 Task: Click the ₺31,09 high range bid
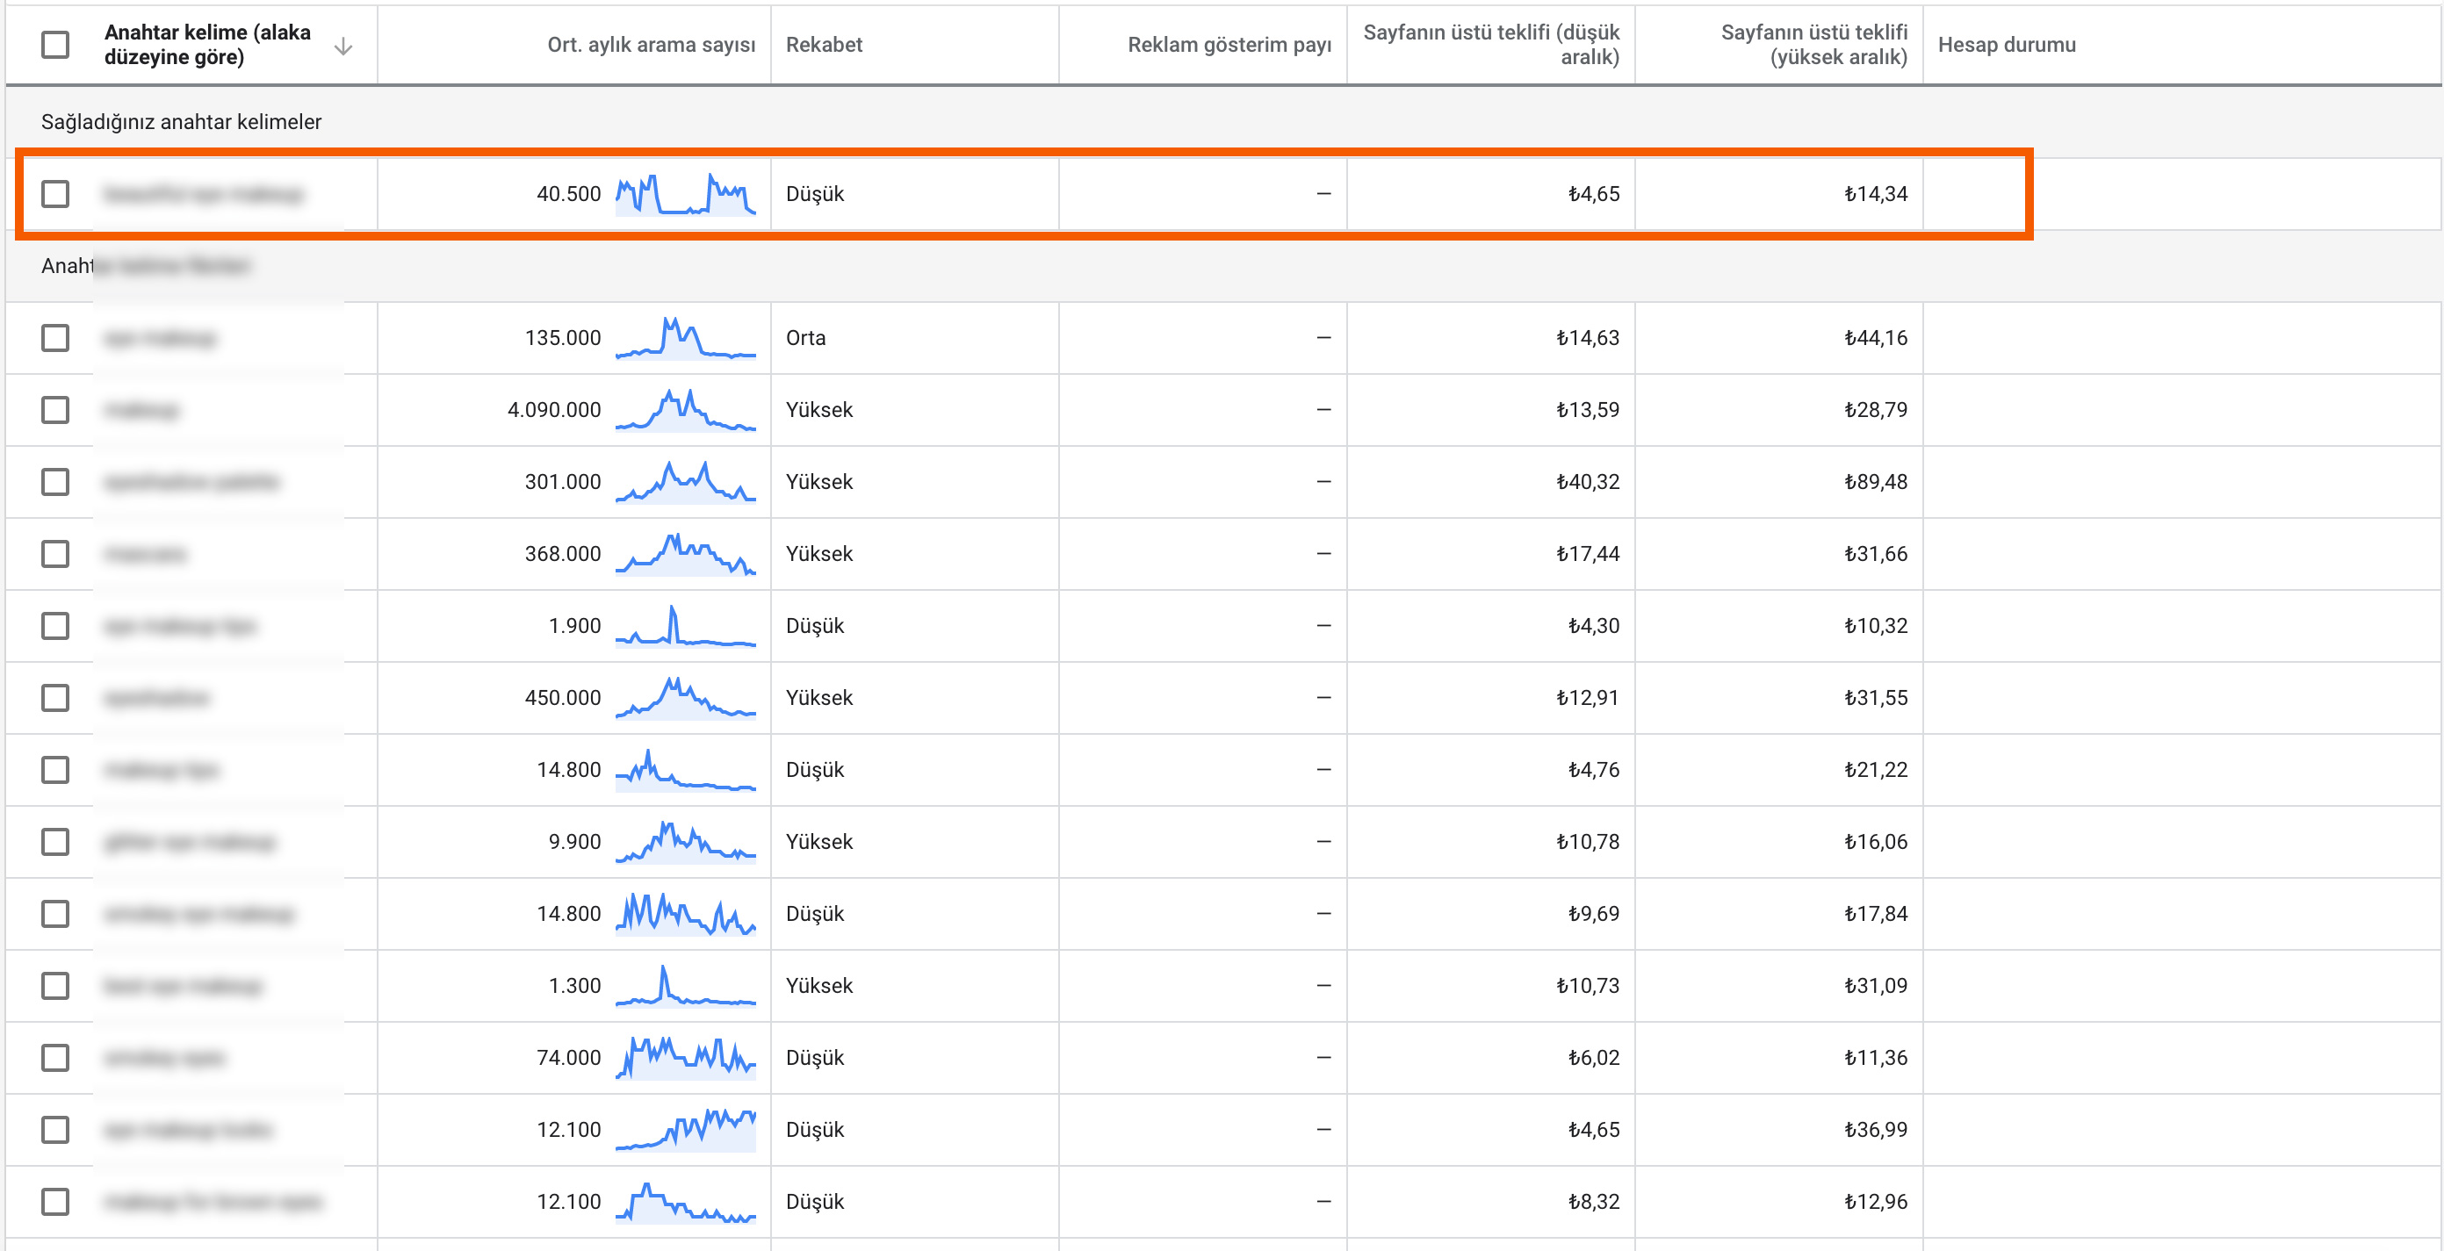tap(1876, 987)
